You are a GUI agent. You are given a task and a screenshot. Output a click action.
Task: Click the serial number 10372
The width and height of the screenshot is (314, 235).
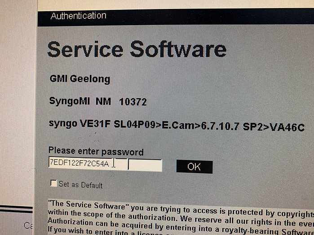click(x=133, y=102)
